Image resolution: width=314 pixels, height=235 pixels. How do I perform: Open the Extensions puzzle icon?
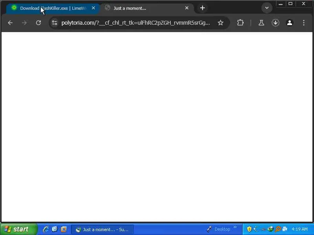240,23
